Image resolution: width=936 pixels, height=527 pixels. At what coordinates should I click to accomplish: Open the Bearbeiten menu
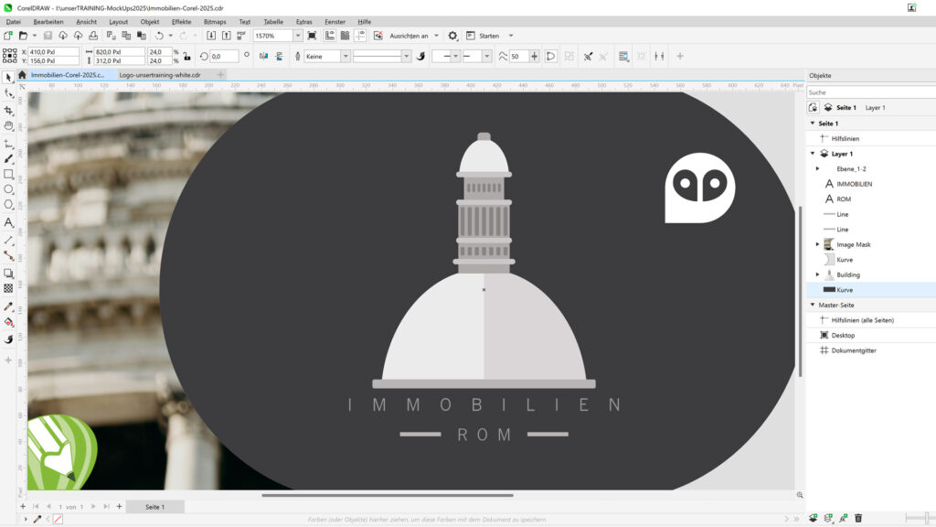[x=48, y=22]
